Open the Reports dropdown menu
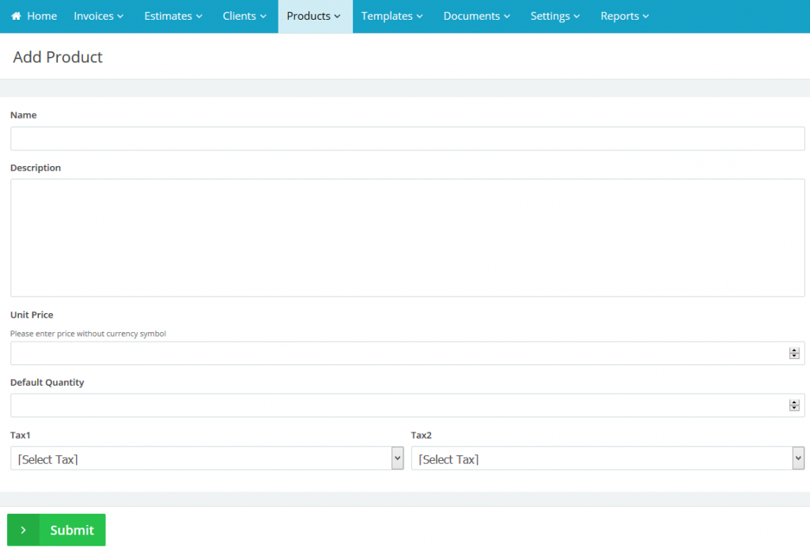 click(x=625, y=16)
